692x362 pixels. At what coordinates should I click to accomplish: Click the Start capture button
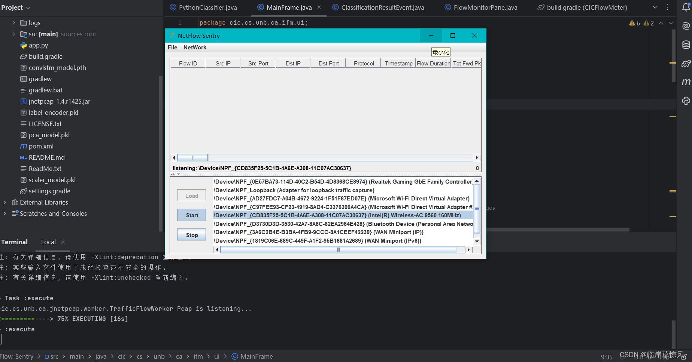click(x=192, y=215)
